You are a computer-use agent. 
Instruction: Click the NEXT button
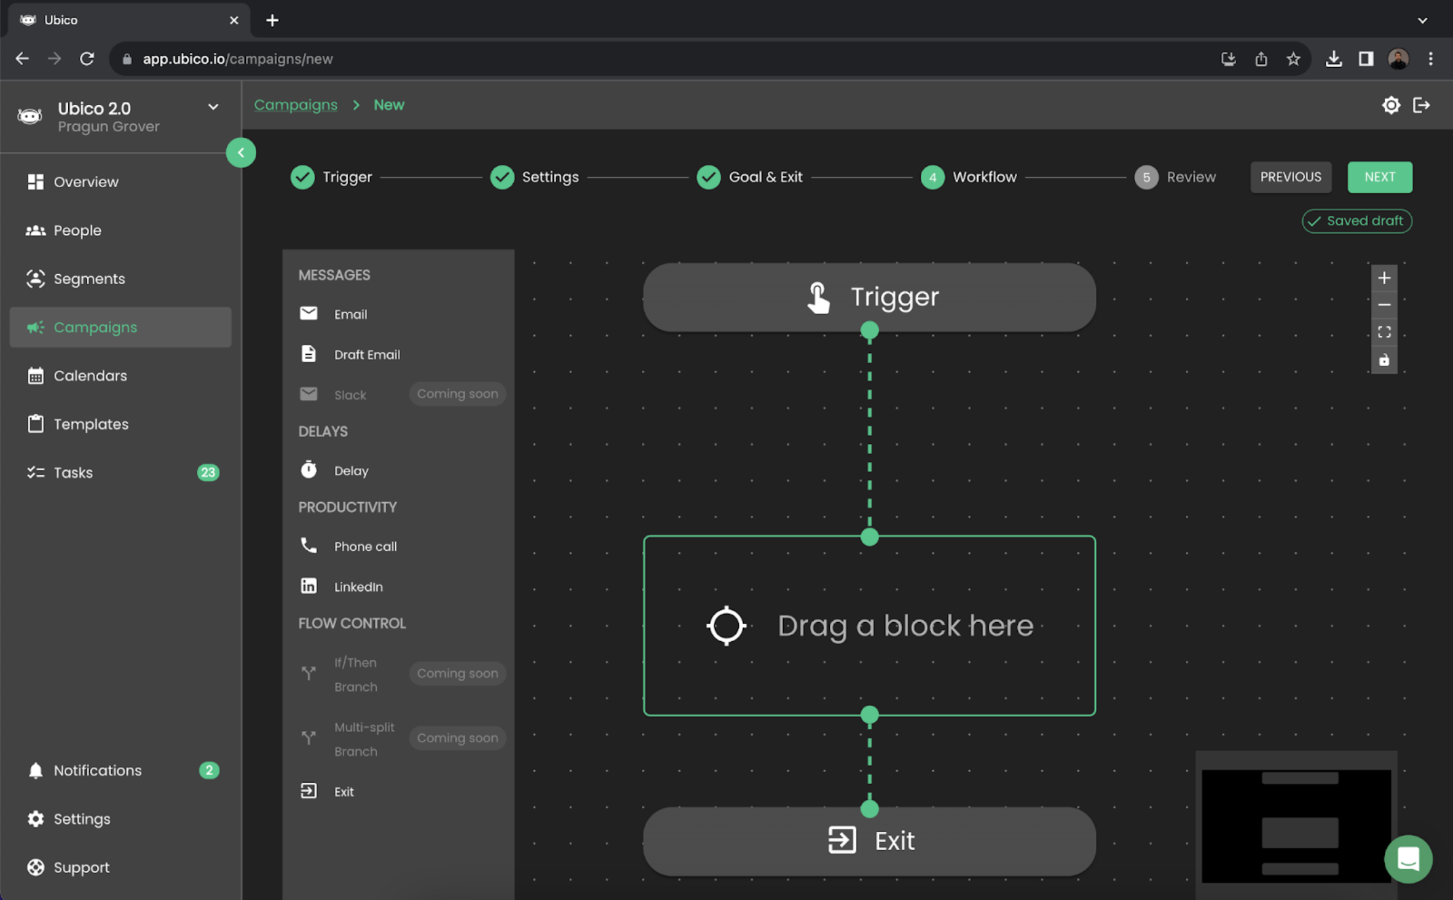(x=1380, y=177)
